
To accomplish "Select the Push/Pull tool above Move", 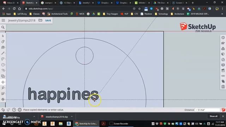I will click(x=3, y=76).
